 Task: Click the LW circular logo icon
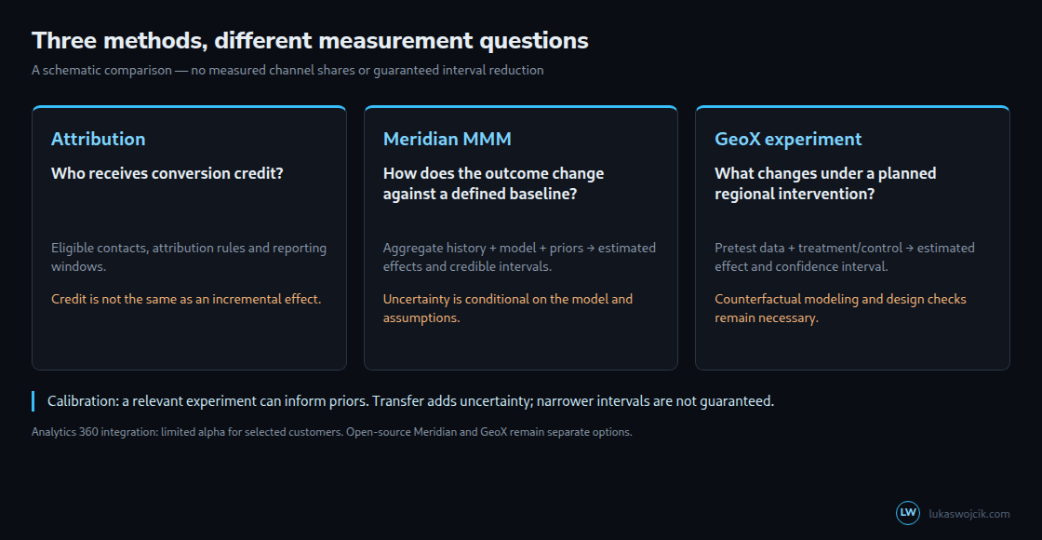908,513
